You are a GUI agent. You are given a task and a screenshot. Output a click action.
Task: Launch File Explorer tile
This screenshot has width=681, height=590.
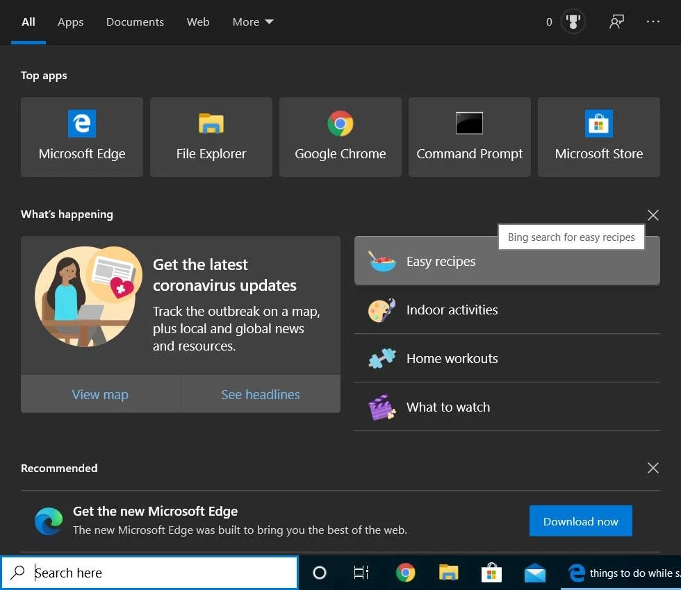pyautogui.click(x=211, y=137)
